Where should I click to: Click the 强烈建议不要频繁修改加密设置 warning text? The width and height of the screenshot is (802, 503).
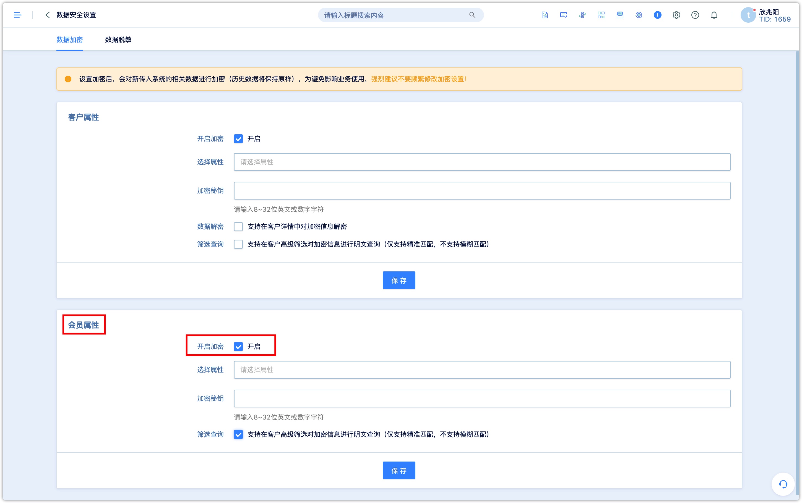(x=419, y=79)
